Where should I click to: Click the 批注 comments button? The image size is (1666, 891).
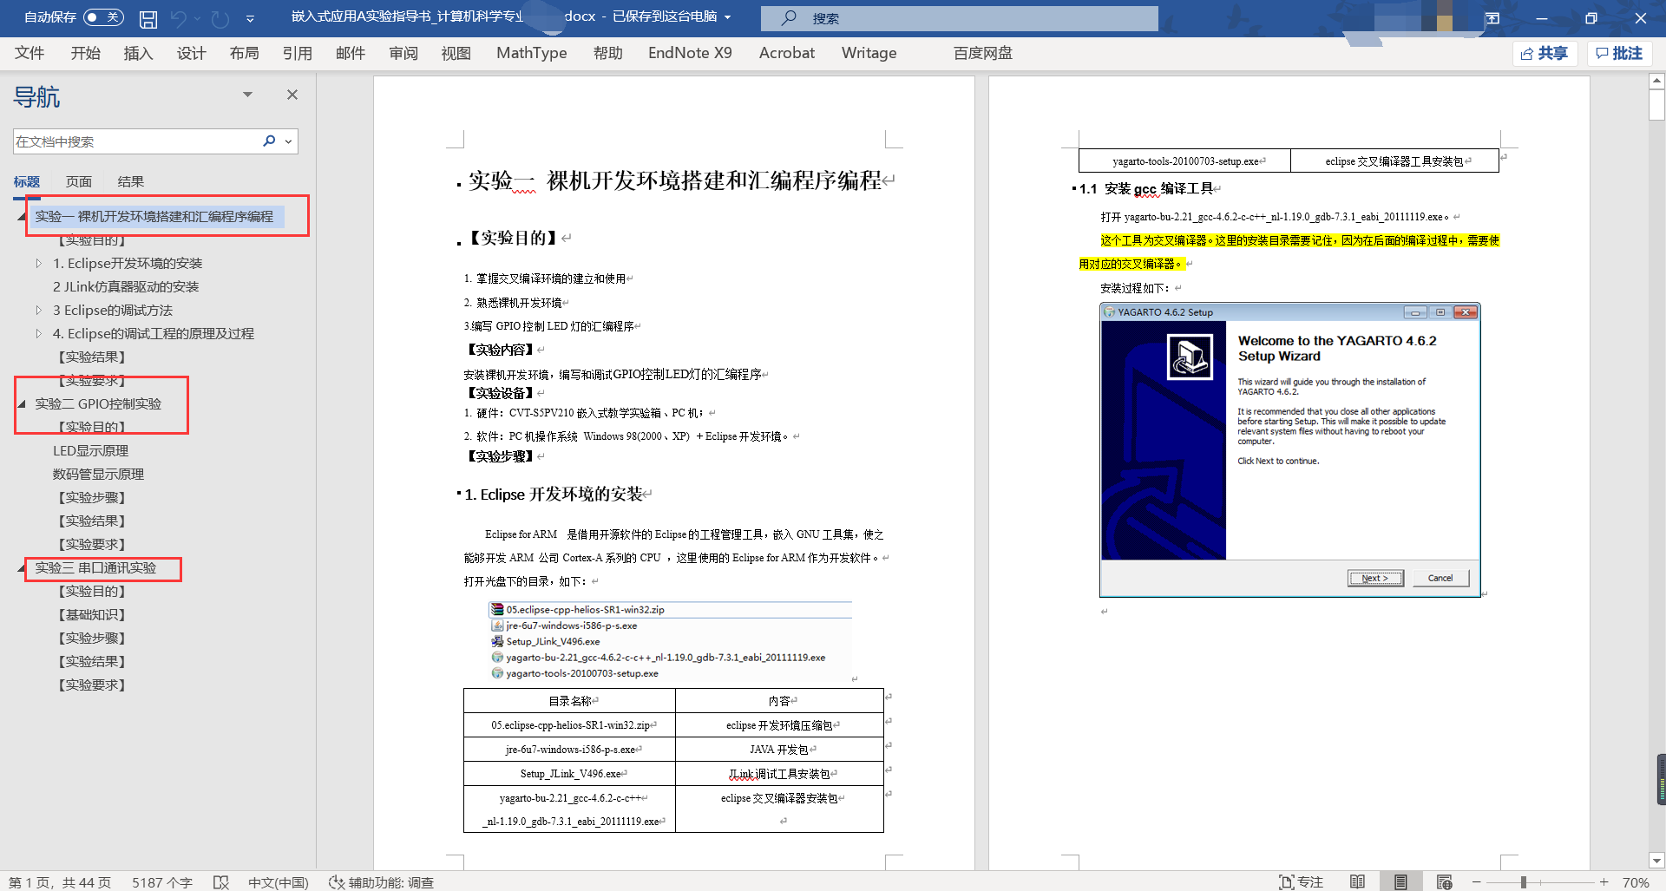click(x=1619, y=53)
